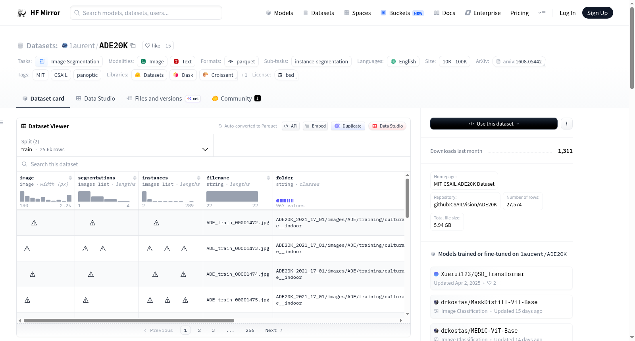Screen dimensions: 635x341
Task: Open Docs in the top navigation
Action: click(444, 13)
